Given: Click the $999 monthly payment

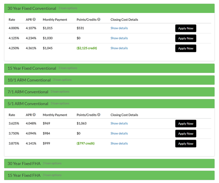Looking at the screenshot, I should click(47, 144).
